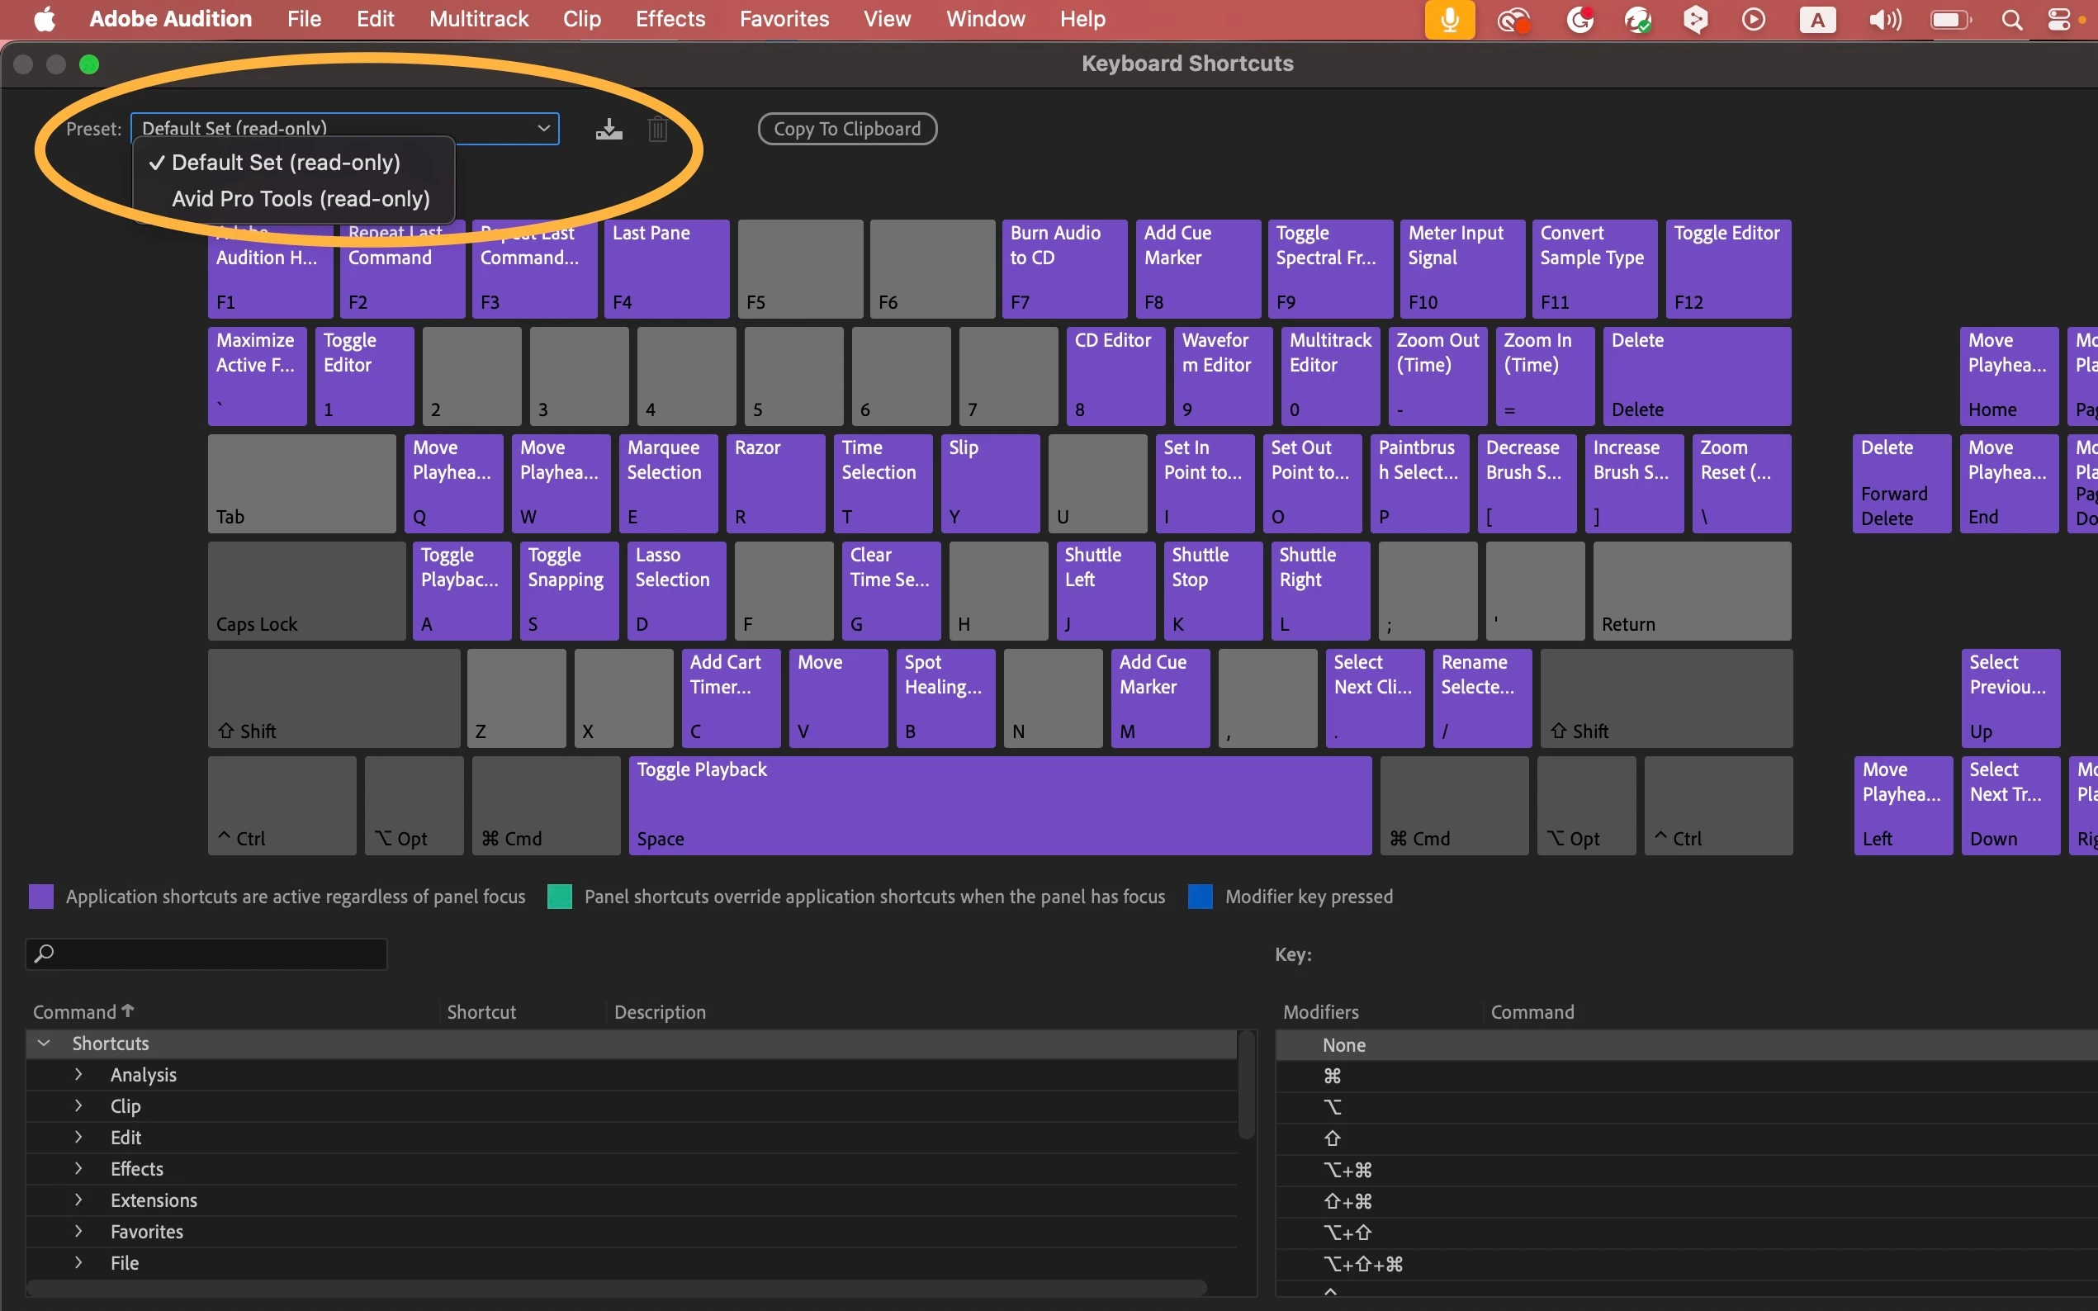This screenshot has height=1311, width=2098.
Task: Choose Avid Pro Tools (read-only) preset
Action: 300,199
